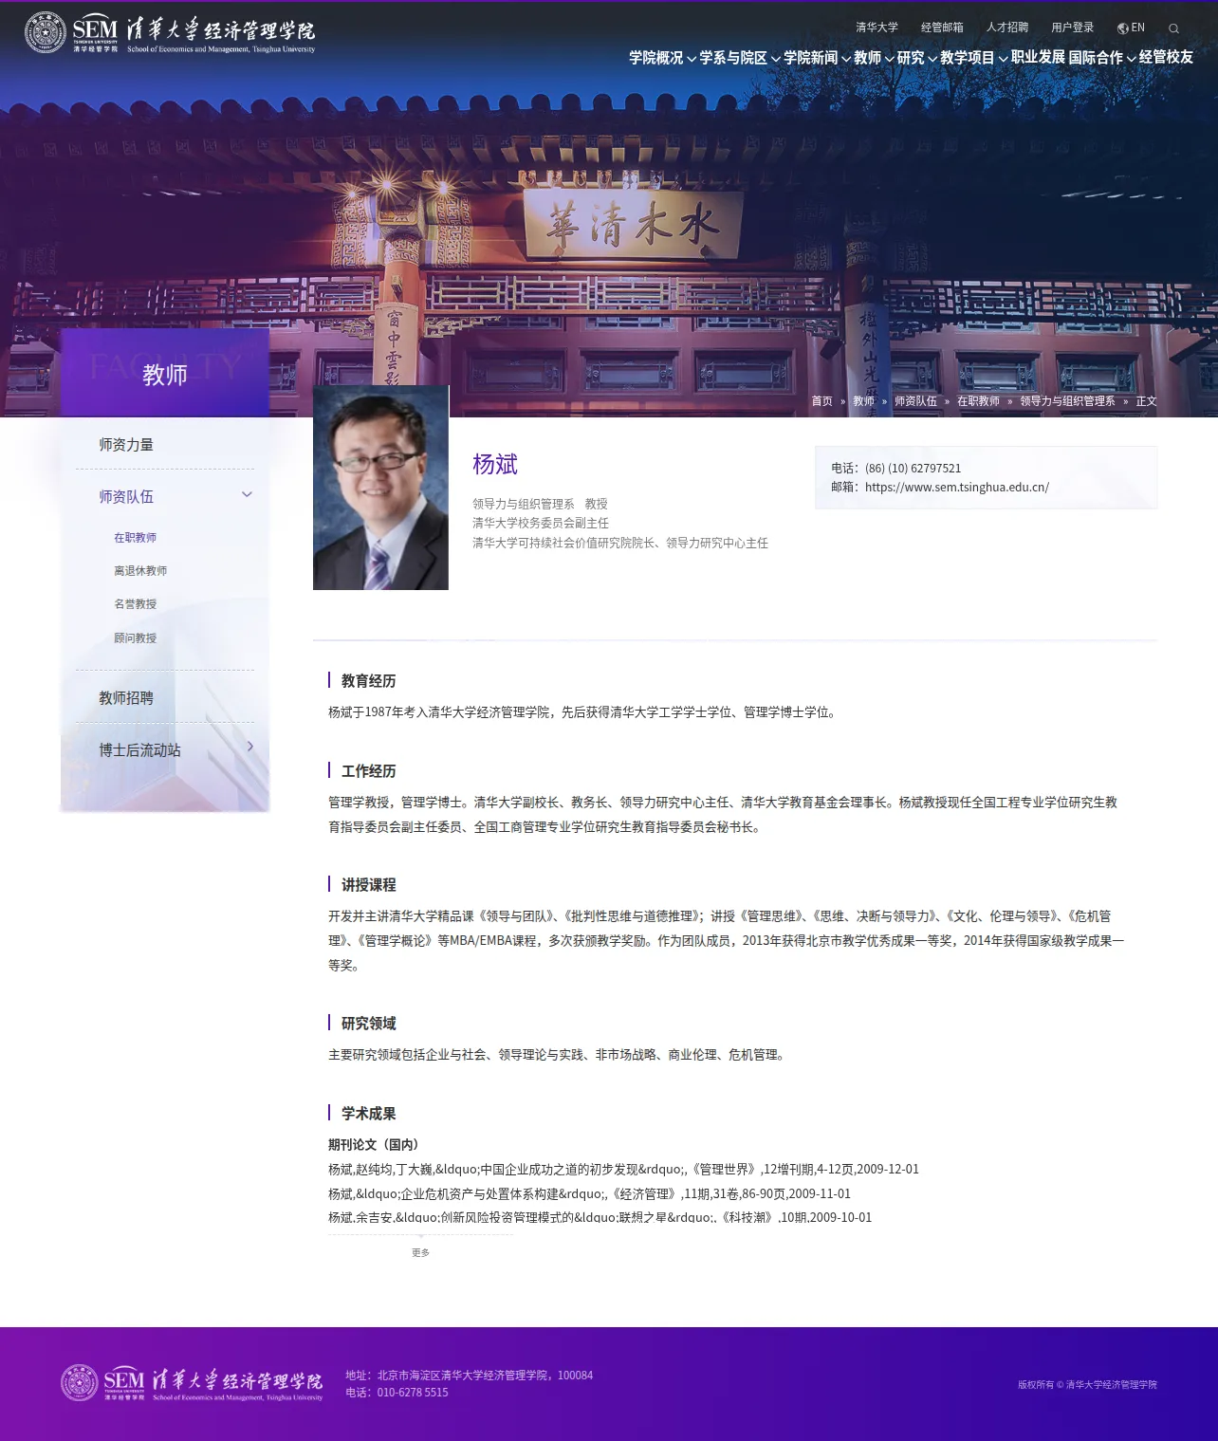The height and width of the screenshot is (1441, 1218).
Task: Click the 期刊论文（国内） subheading
Action: point(374,1145)
